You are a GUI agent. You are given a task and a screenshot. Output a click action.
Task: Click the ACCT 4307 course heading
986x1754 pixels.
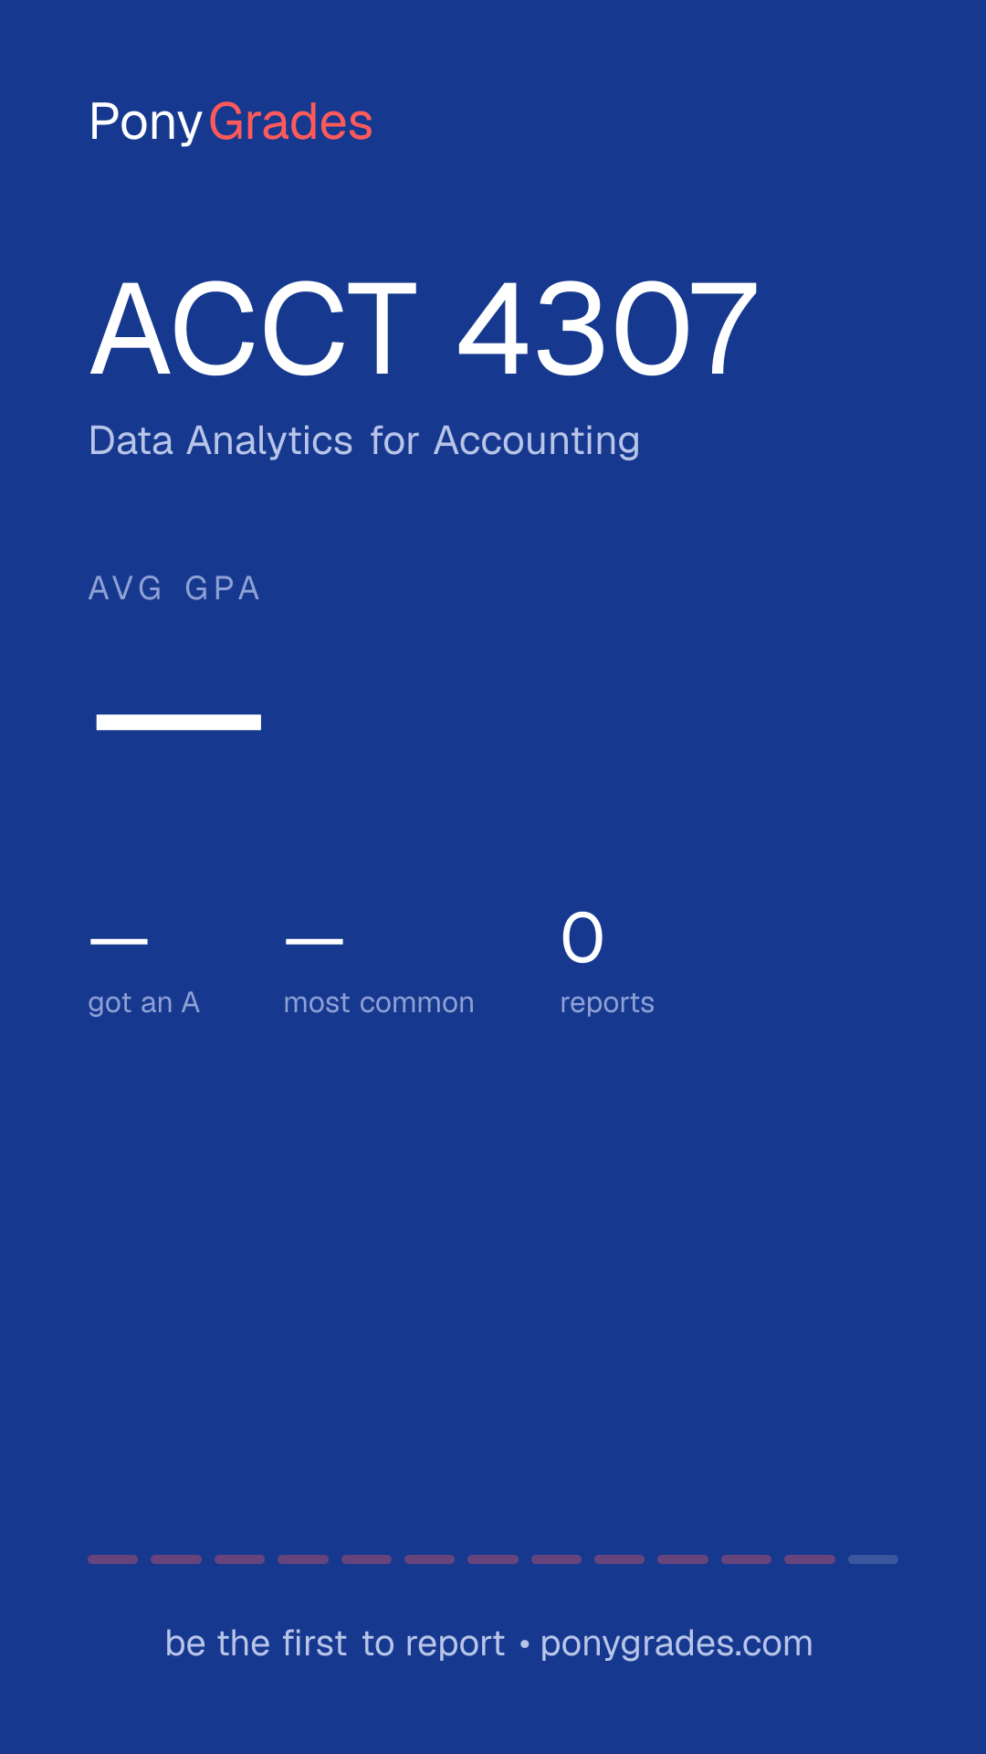425,328
